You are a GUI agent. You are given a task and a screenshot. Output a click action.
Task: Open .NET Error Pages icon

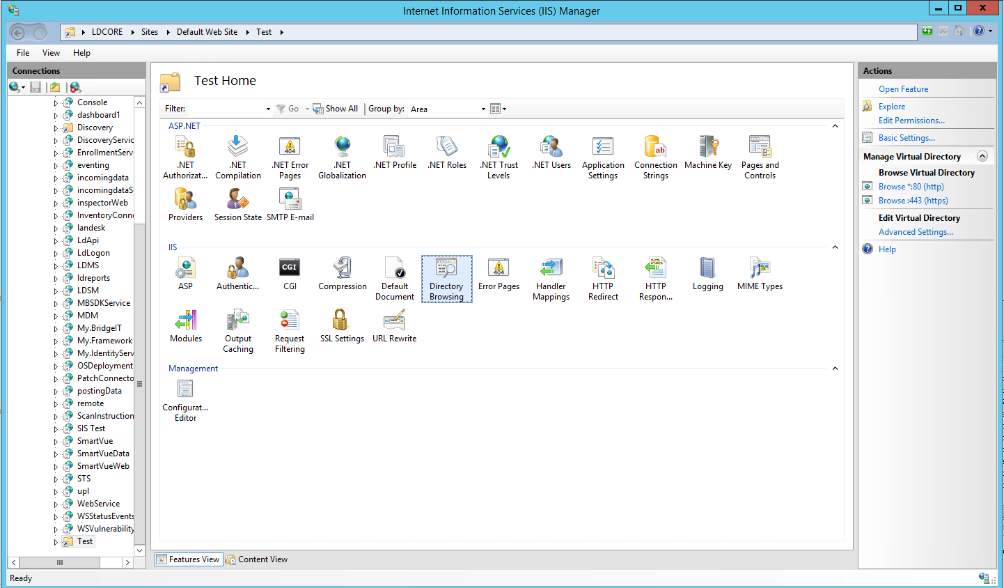pos(290,157)
